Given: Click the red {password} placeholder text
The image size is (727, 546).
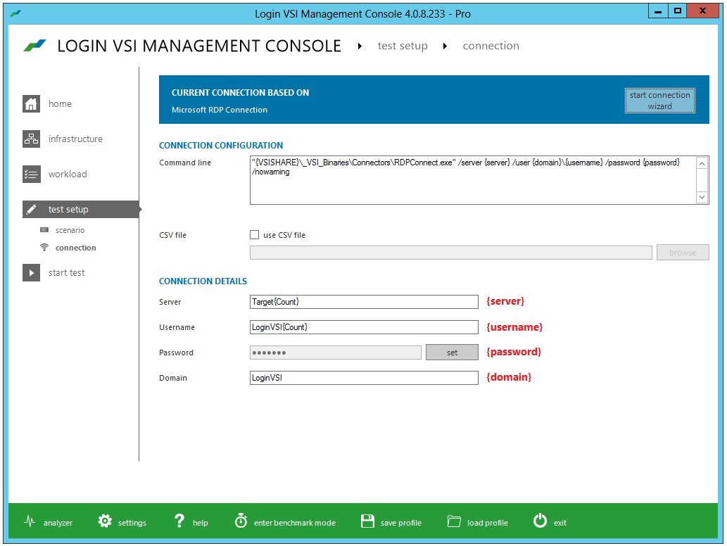Looking at the screenshot, I should point(514,352).
